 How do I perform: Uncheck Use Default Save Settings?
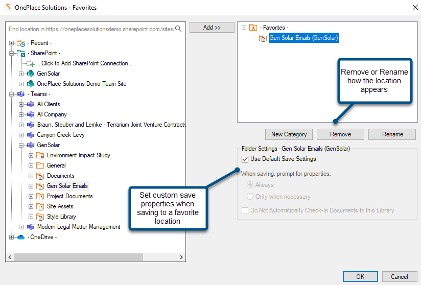(x=245, y=159)
